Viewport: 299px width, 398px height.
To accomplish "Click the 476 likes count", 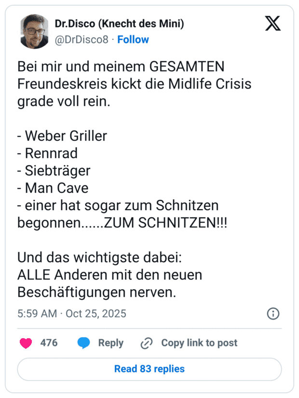I will click(x=49, y=343).
